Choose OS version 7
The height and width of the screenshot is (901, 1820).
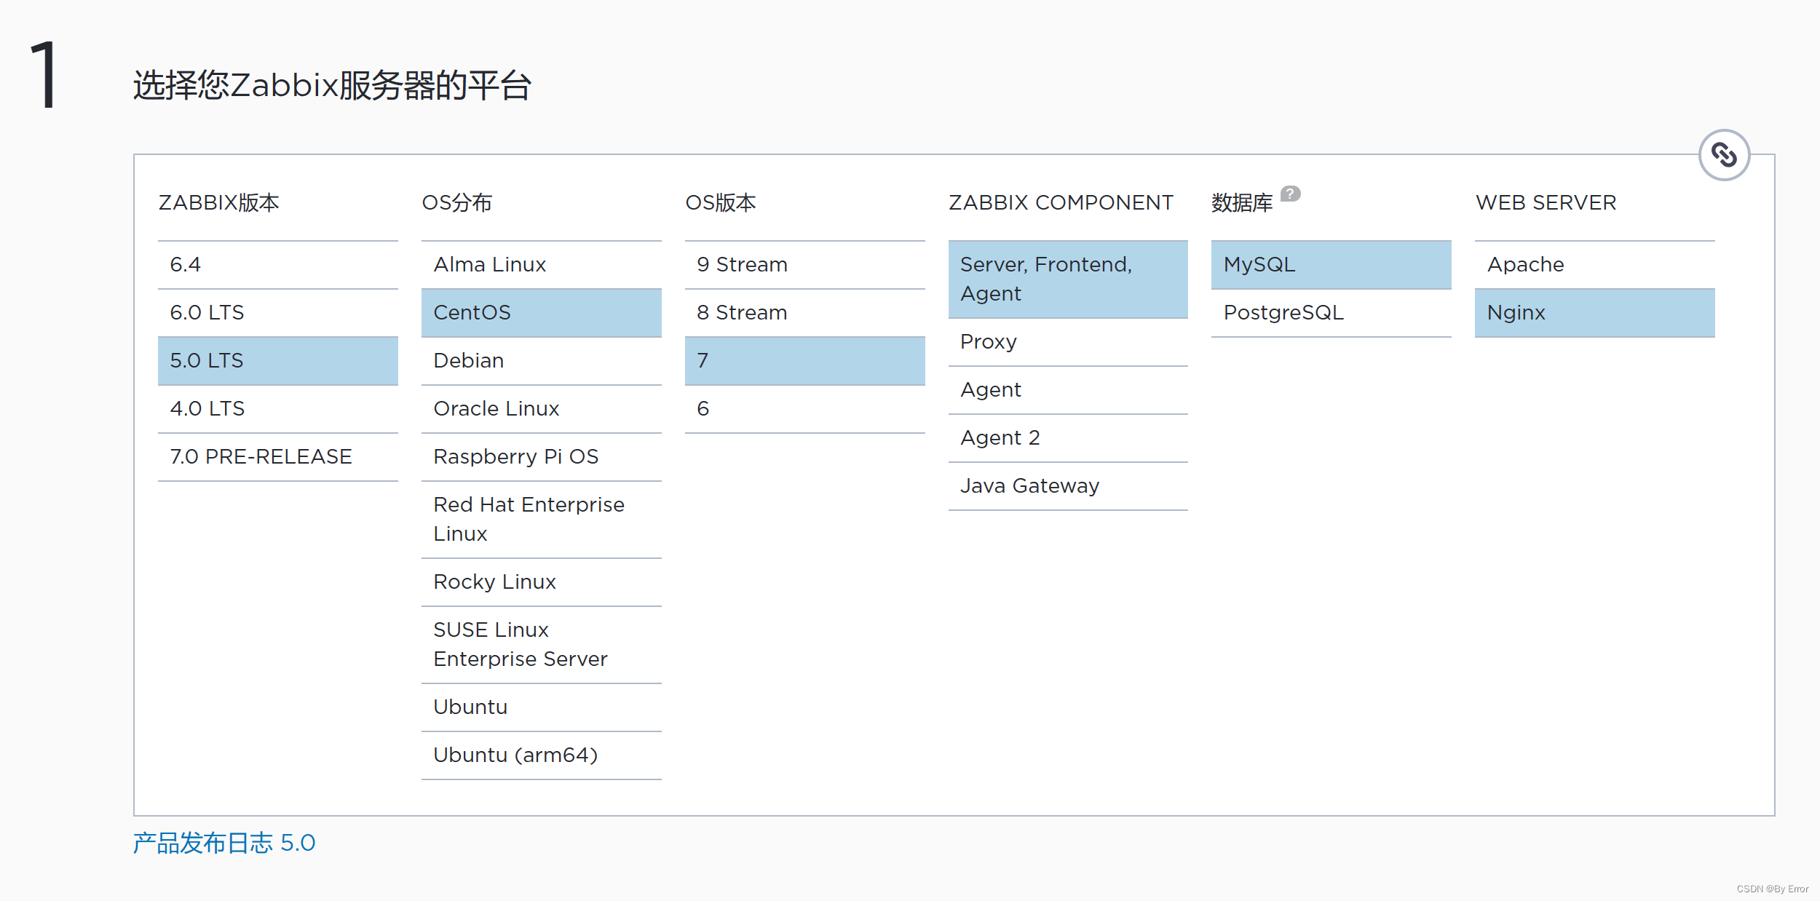805,361
